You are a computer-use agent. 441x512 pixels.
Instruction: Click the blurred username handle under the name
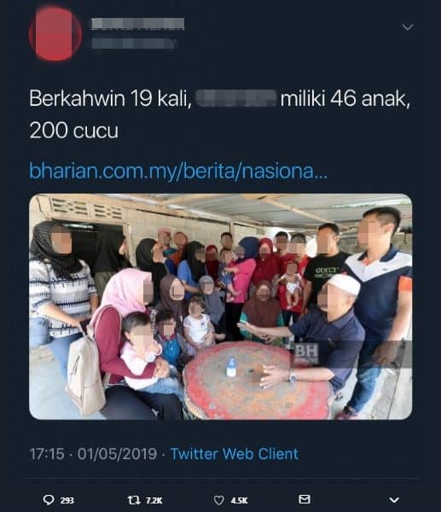click(x=134, y=44)
